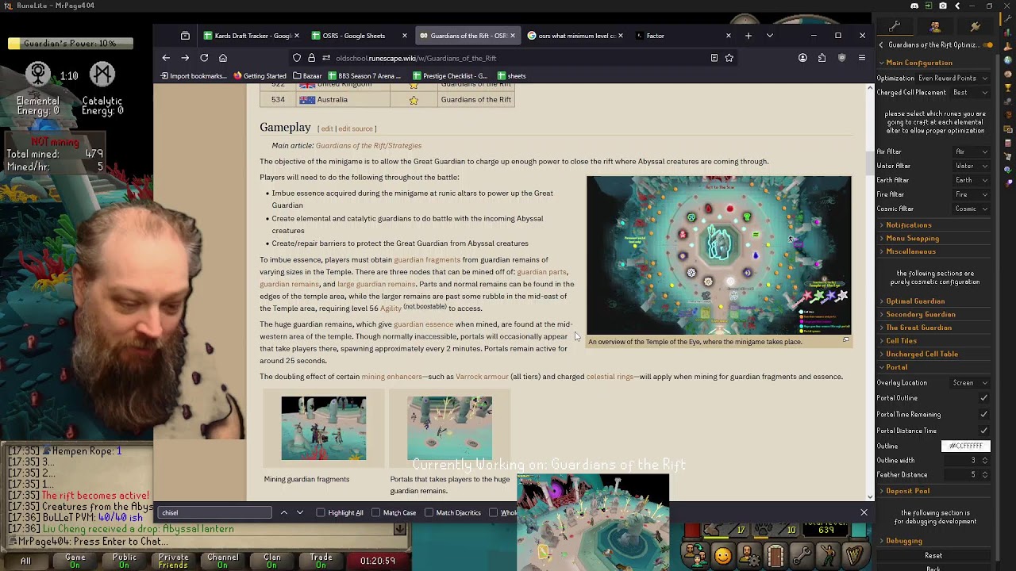This screenshot has height=571, width=1016.
Task: Click the screenshot camera icon in RuneLite
Action: point(943,6)
